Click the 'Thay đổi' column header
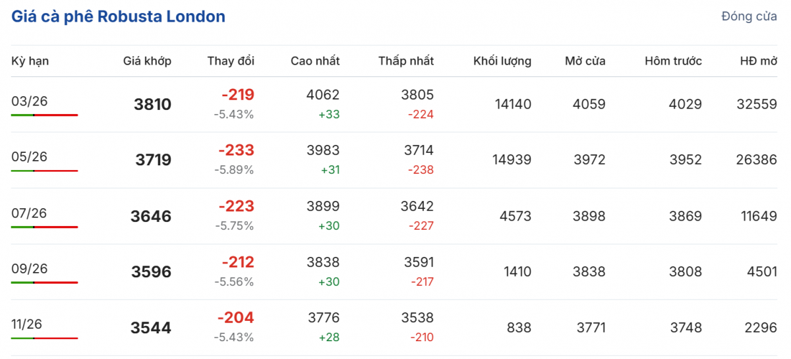791x359 pixels. [231, 61]
